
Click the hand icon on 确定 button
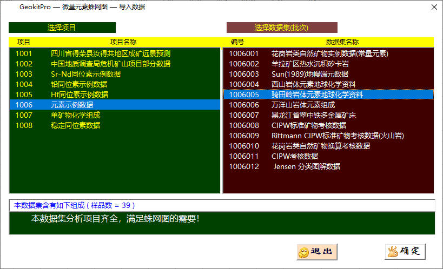392,251
